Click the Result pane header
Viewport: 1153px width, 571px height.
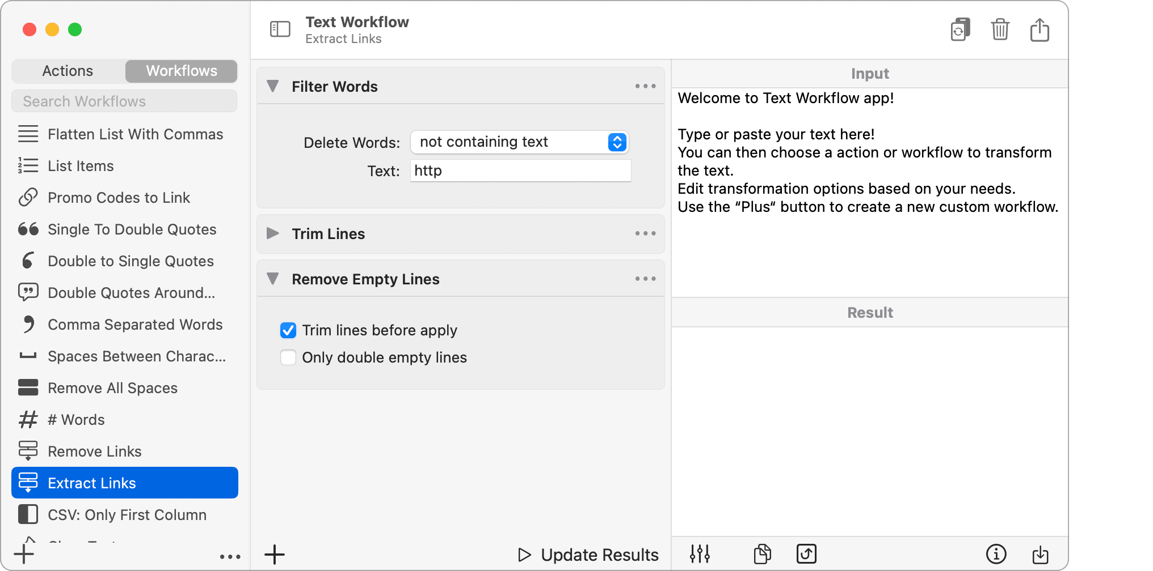(x=870, y=313)
